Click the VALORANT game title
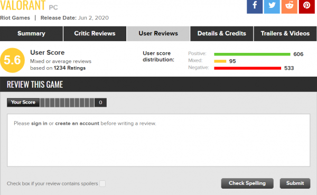 click(23, 5)
